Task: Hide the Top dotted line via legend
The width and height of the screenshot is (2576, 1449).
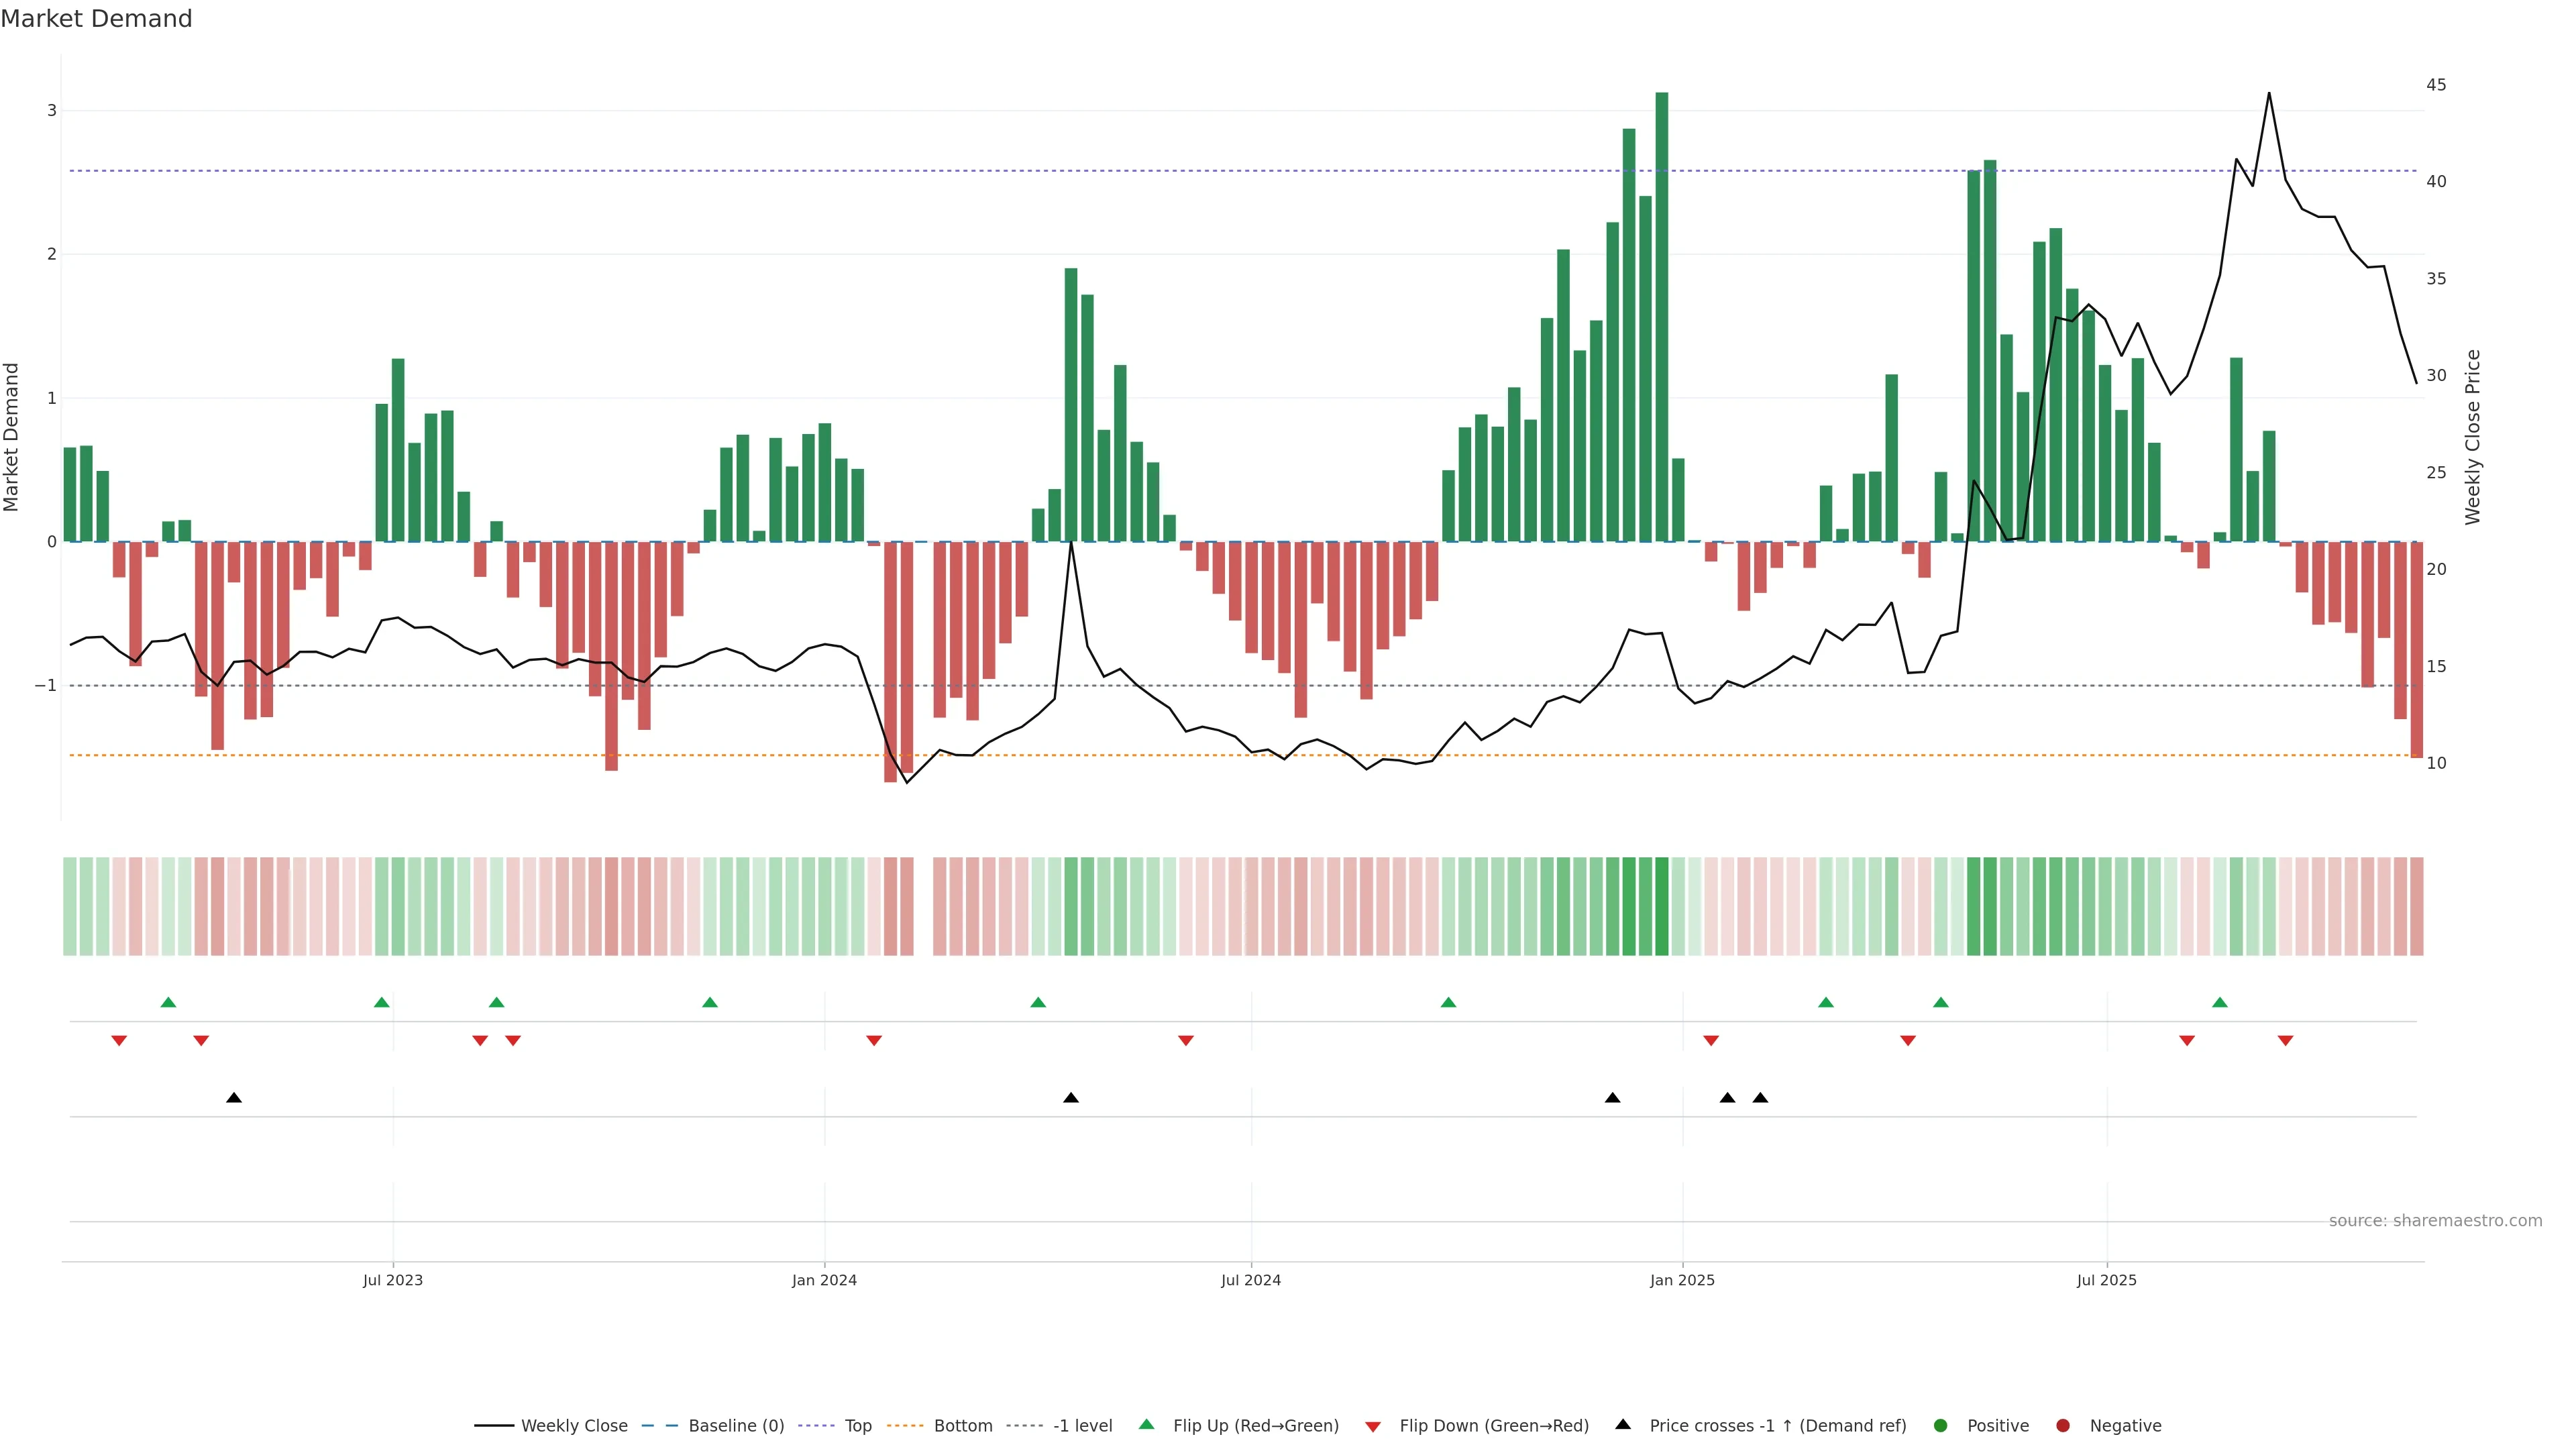Action: [x=857, y=1426]
